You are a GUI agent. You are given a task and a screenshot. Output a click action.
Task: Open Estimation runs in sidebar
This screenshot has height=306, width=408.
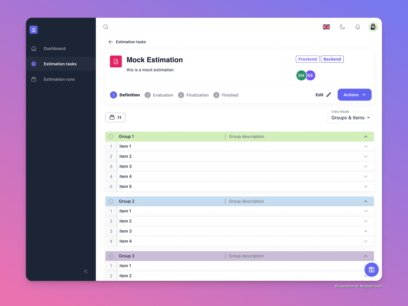pos(59,79)
